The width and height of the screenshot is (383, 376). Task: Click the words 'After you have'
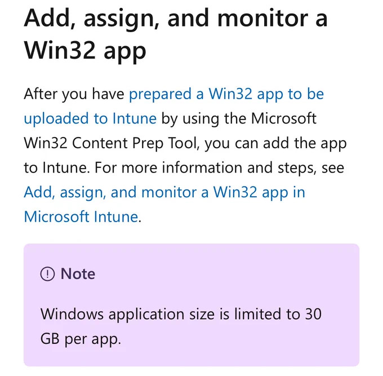point(74,94)
